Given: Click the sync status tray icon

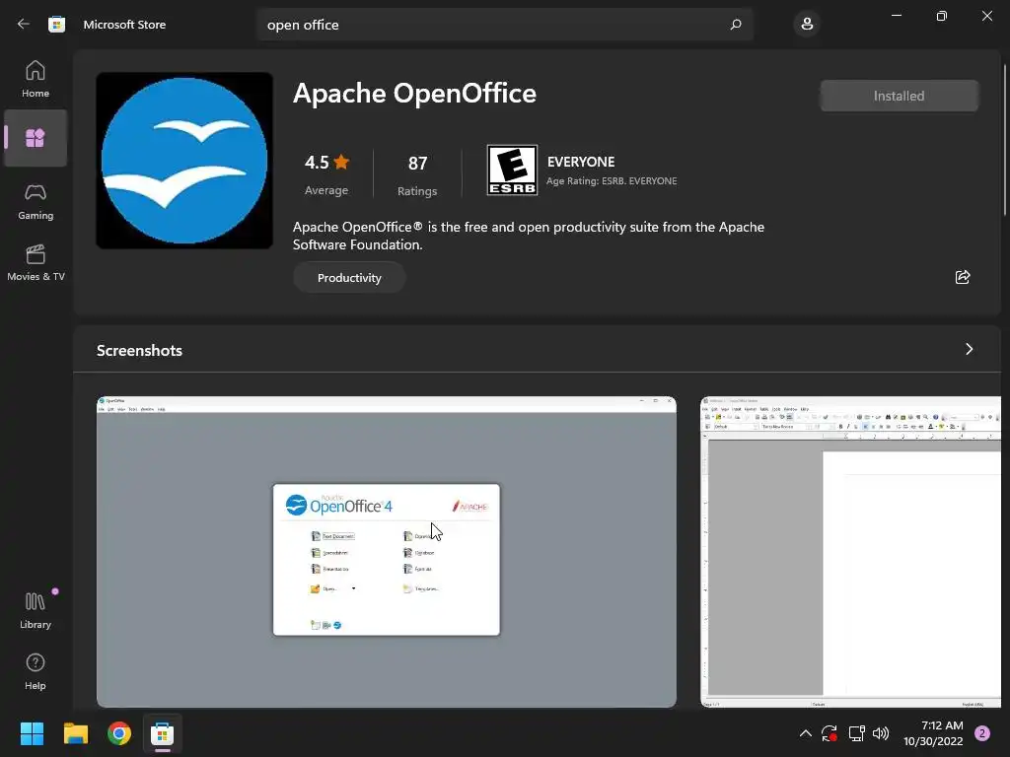Looking at the screenshot, I should pyautogui.click(x=829, y=733).
